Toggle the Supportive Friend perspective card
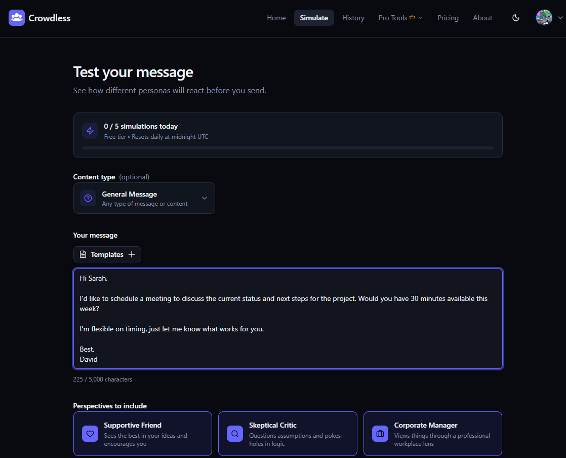Viewport: 566px width, 458px height. click(143, 434)
